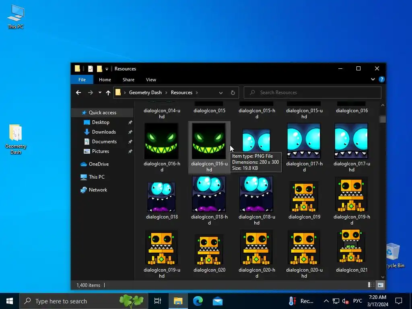Viewport: 412px width, 309px height.
Task: Click the file list vertical scrollbar thumb
Action: [x=383, y=119]
